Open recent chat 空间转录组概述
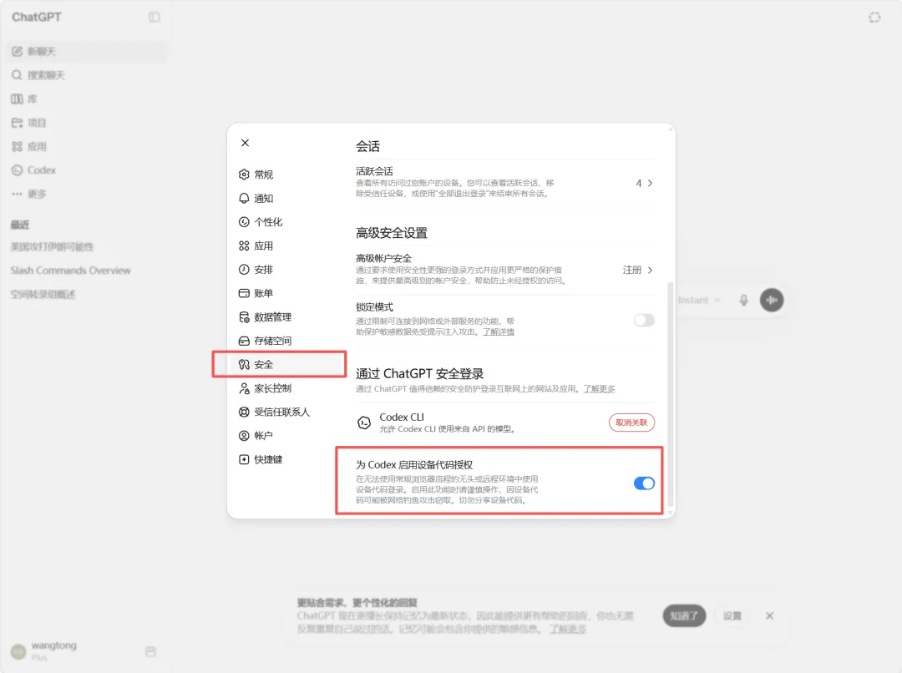 coord(43,295)
